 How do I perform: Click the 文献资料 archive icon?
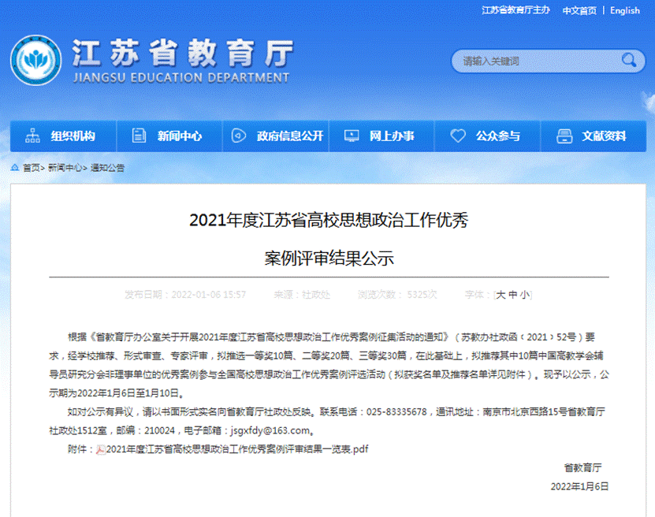tap(564, 136)
